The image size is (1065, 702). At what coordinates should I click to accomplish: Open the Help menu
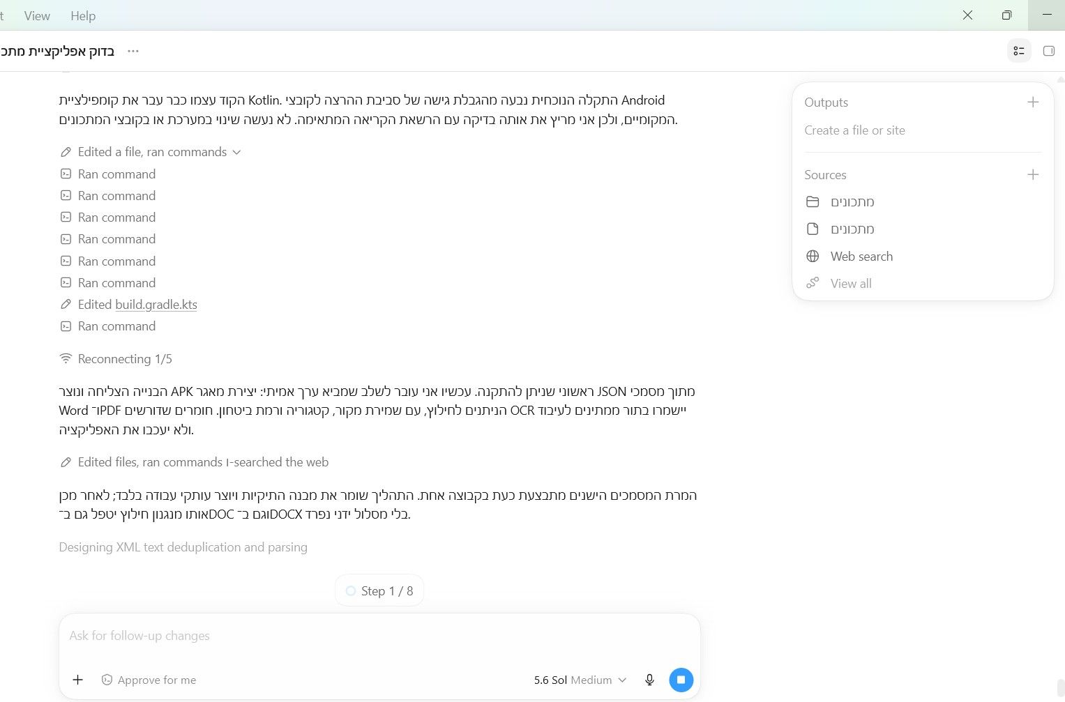click(x=83, y=15)
